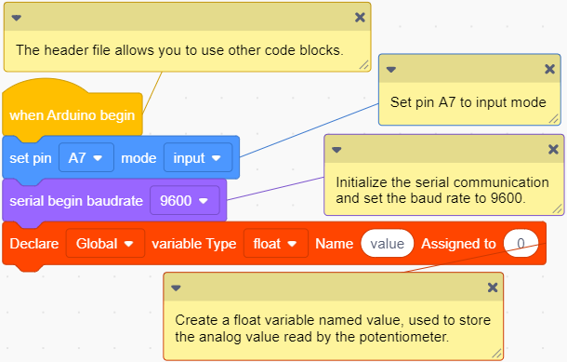This screenshot has width=567, height=362.
Task: Collapse the serial communication comment
Action: (x=336, y=150)
